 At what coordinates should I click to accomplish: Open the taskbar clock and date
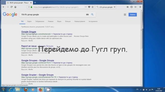point(159,90)
